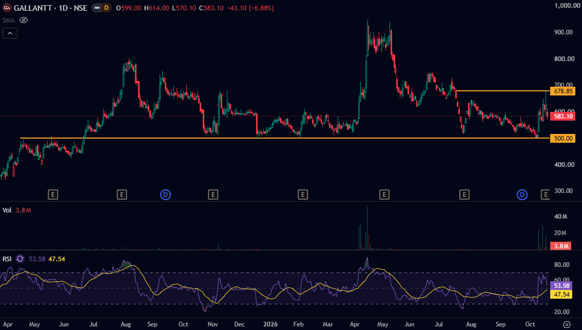582x330 pixels.
Task: Click the 2026 label on the time axis
Action: click(270, 324)
